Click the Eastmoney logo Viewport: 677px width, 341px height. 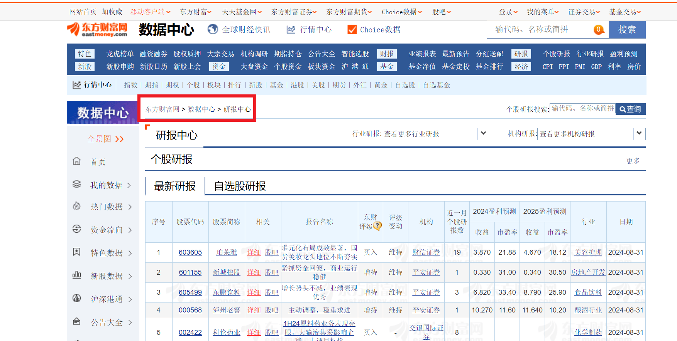(97, 29)
